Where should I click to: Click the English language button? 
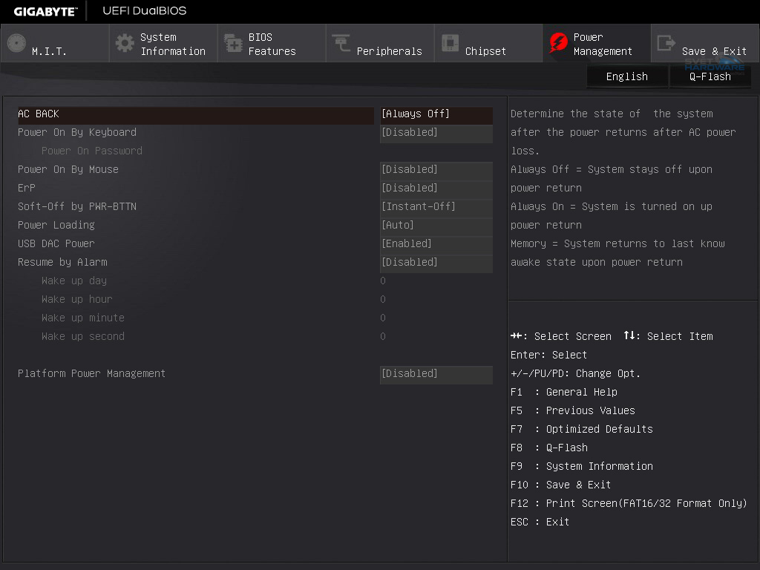(x=626, y=76)
